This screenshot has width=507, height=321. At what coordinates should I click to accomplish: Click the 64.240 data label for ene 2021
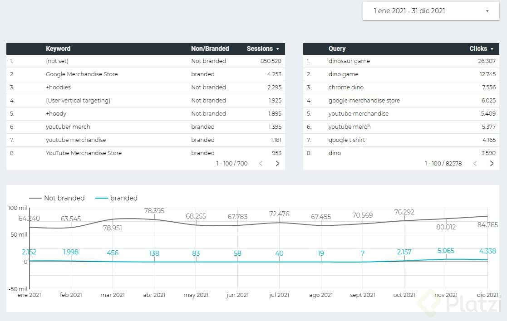coord(29,218)
